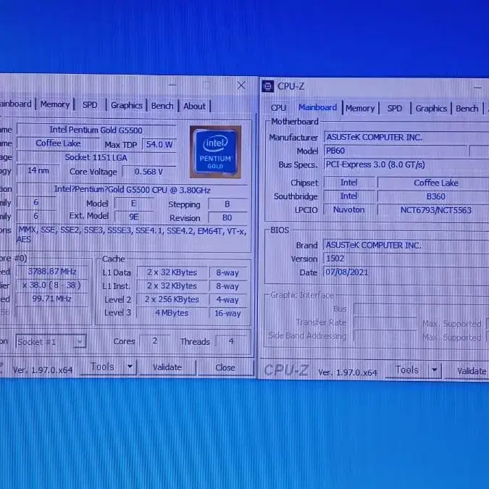Click the Transfer Rate field in Graphic Interface
This screenshot has height=489, width=489.
[x=385, y=323]
